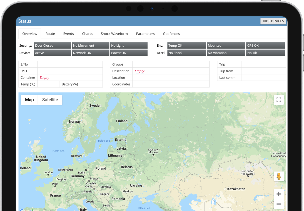Image resolution: width=304 pixels, height=211 pixels.
Task: Edit the Empty Description value
Action: pos(139,71)
